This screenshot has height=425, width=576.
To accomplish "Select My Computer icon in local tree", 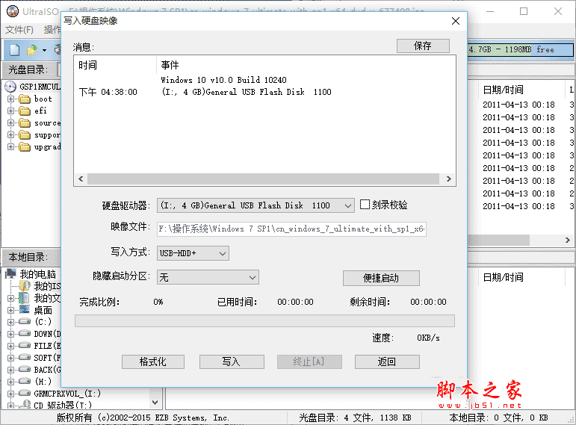I will click(11, 273).
